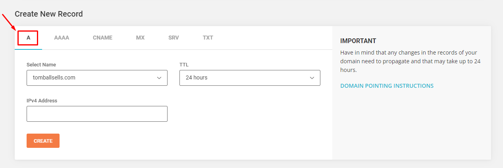Click the IPv4 Address field label

pos(42,101)
